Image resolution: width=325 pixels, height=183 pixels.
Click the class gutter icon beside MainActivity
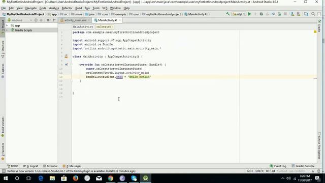click(67, 56)
